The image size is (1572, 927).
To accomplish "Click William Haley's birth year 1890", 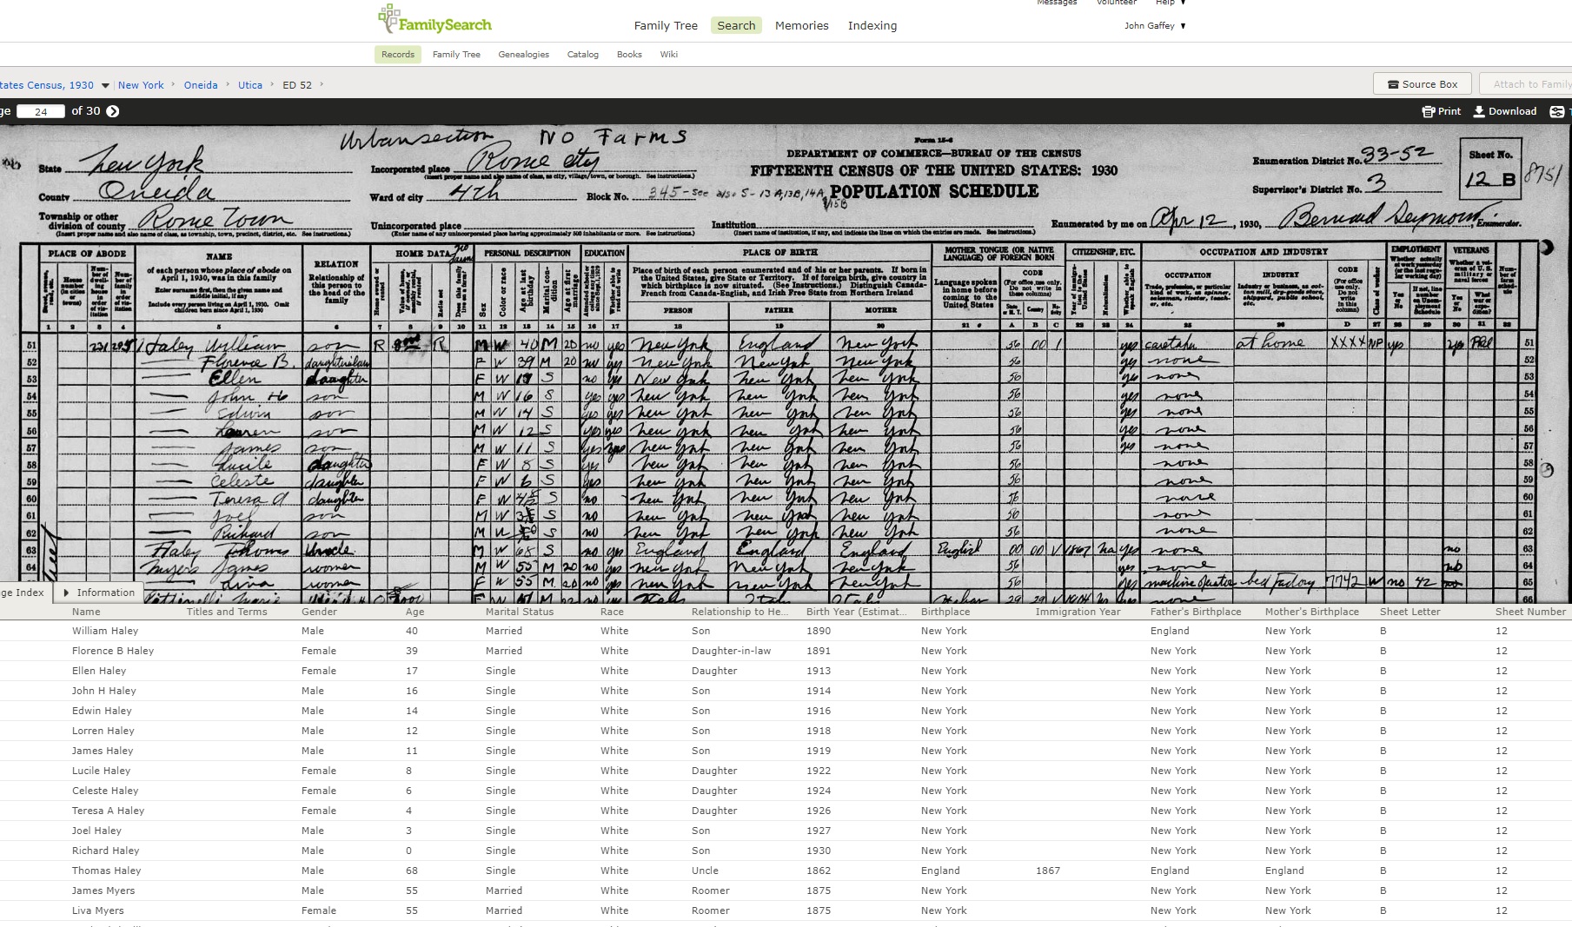I will (x=818, y=631).
